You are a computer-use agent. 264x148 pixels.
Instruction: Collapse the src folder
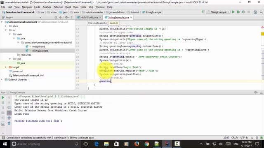pos(6,30)
